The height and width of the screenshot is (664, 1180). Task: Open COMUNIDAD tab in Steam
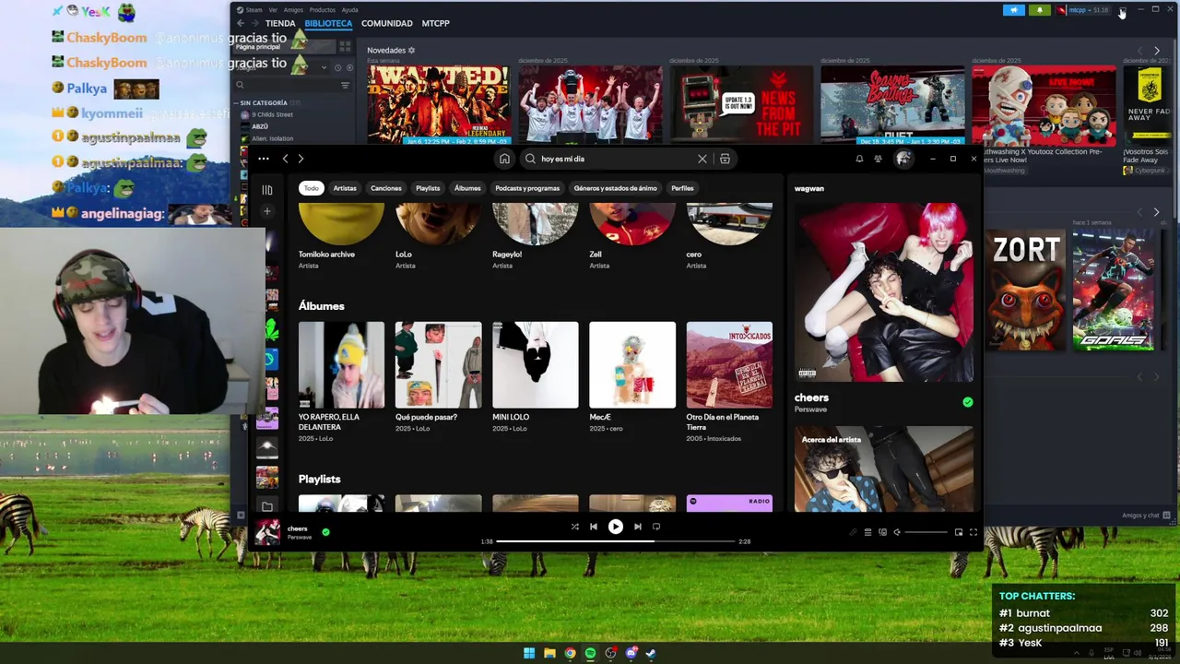(387, 23)
